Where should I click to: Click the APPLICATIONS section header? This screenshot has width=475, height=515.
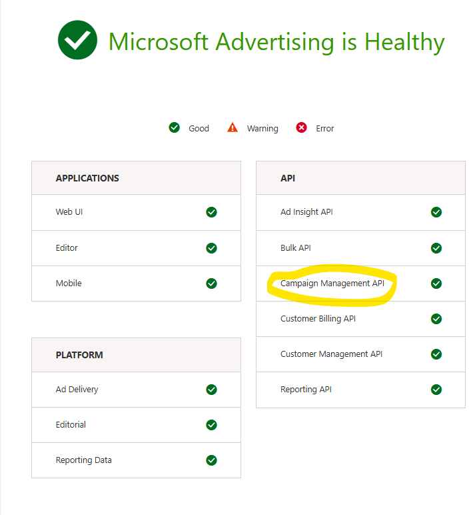(x=136, y=178)
